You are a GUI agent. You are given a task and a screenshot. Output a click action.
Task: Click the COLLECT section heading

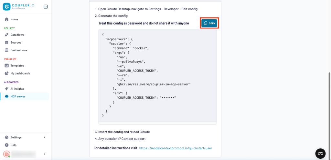coord(9,28)
